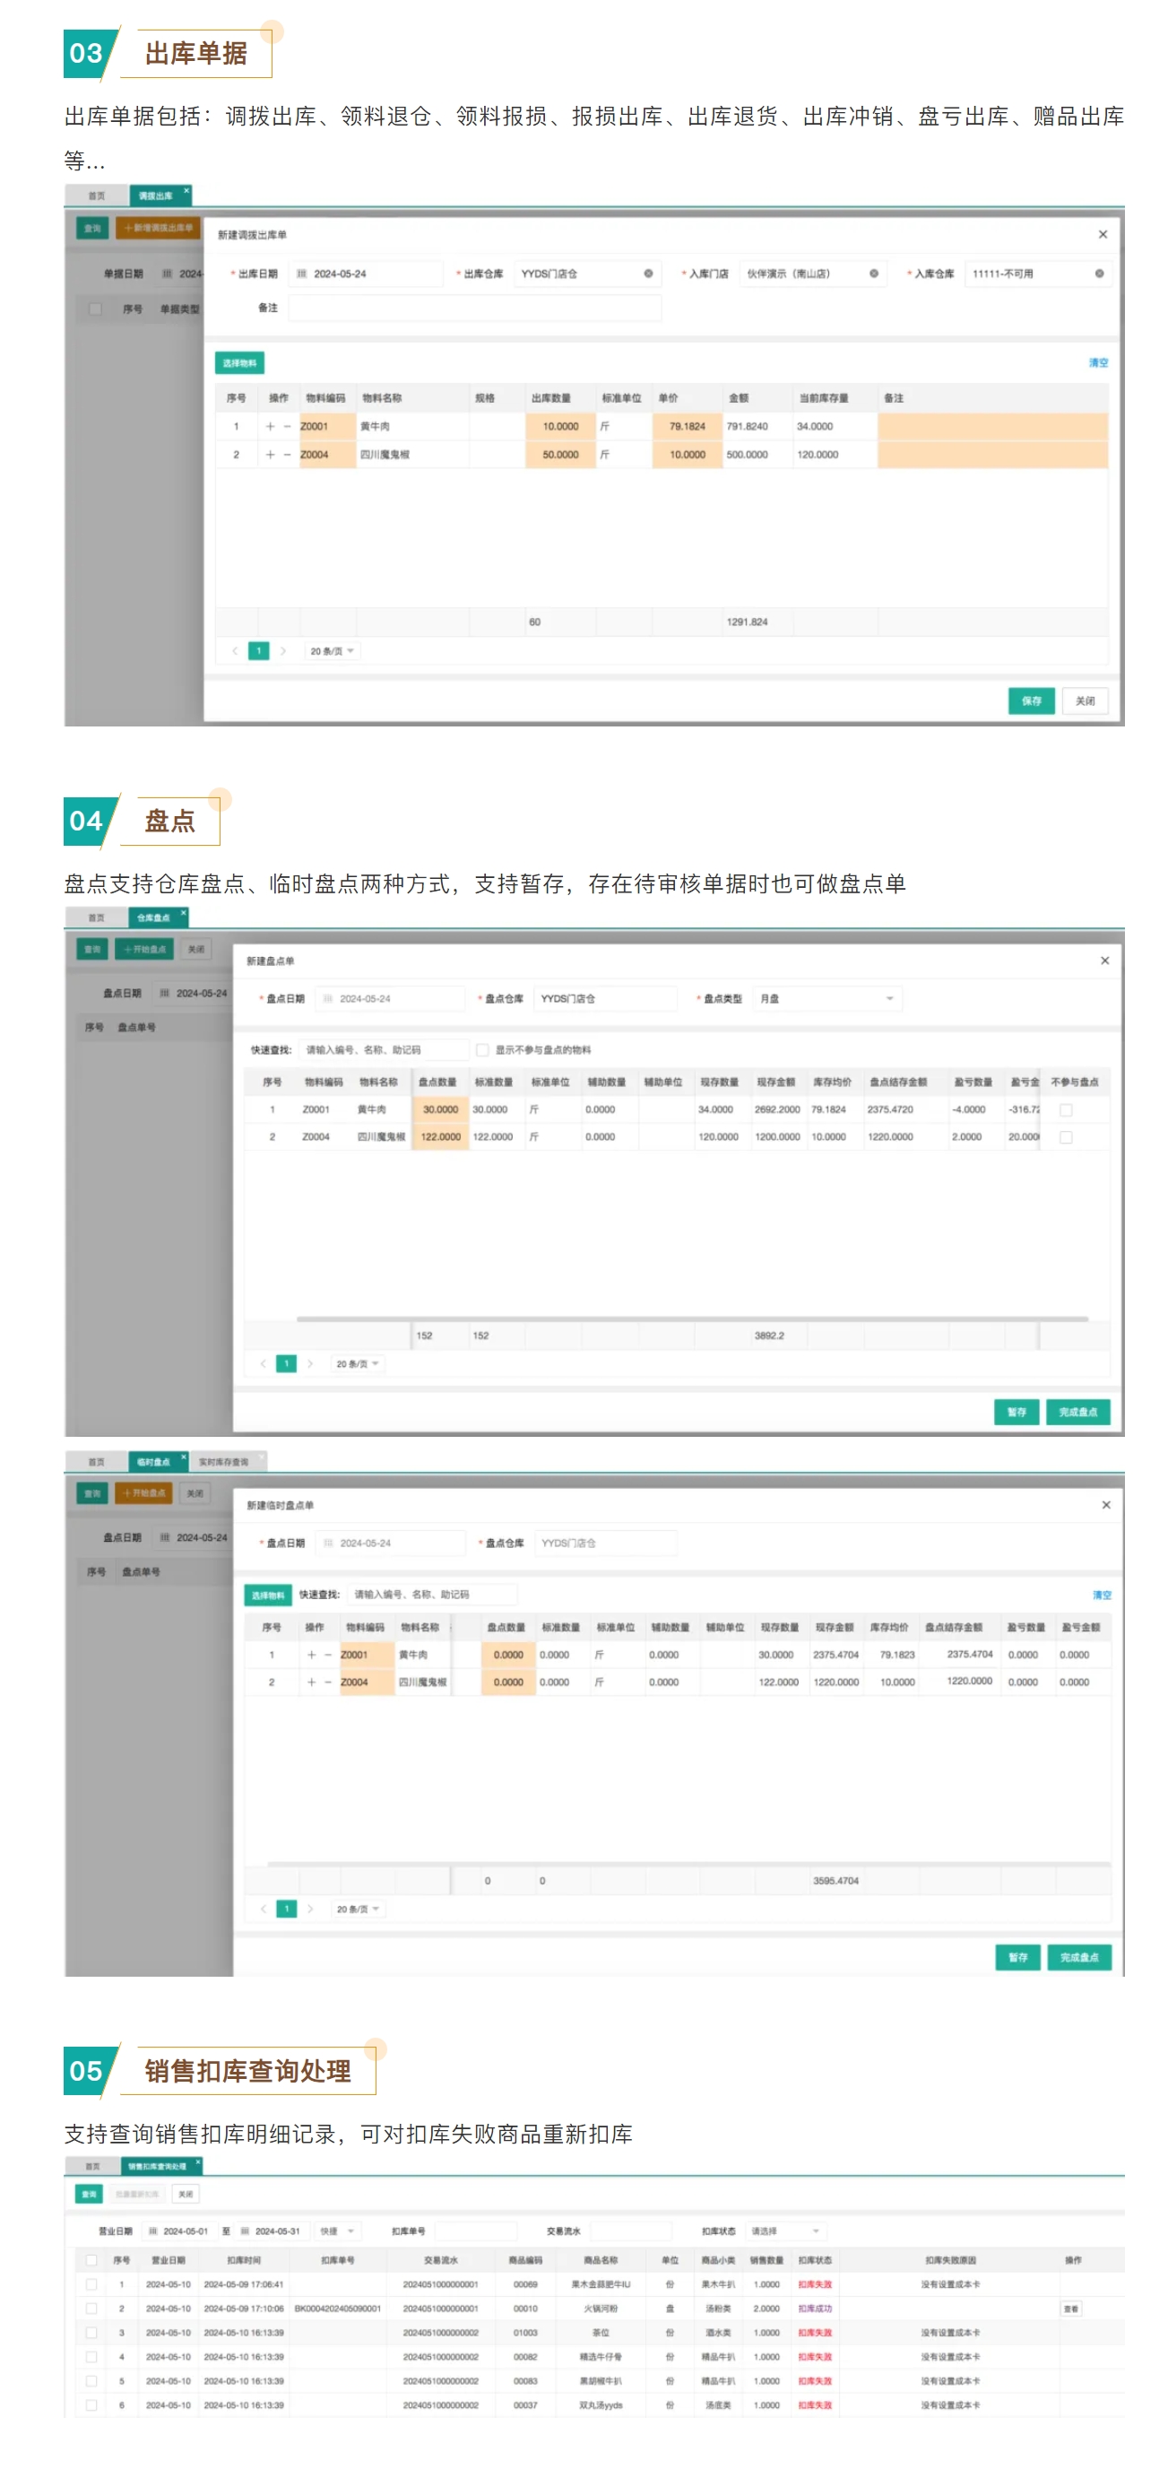Select the 调拨出库 tab
Viewport: 1168px width, 2470px height.
156,196
